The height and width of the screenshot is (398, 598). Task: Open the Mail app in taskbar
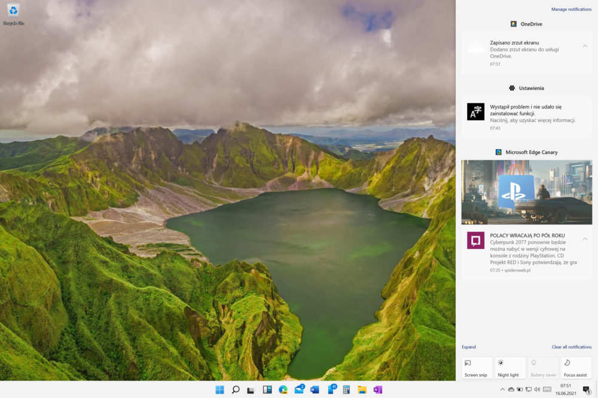[x=299, y=389]
